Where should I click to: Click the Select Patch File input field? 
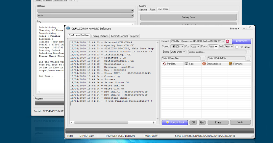coord(226,58)
